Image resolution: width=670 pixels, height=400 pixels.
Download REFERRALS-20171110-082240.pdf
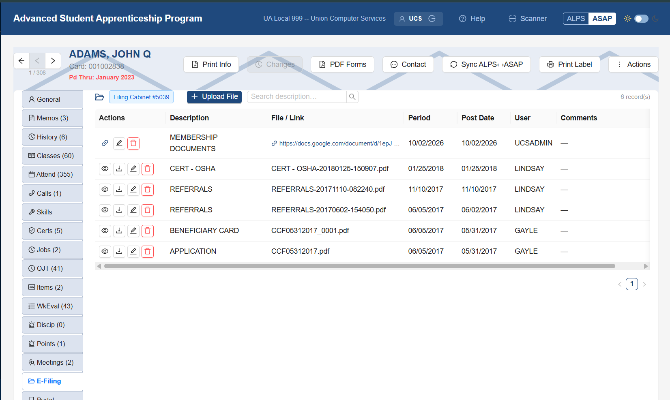[x=119, y=189]
